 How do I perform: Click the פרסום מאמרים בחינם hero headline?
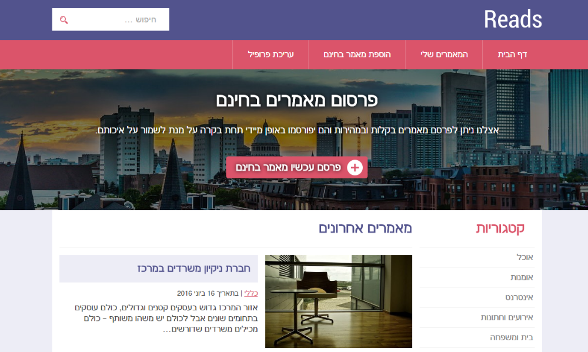pos(296,100)
